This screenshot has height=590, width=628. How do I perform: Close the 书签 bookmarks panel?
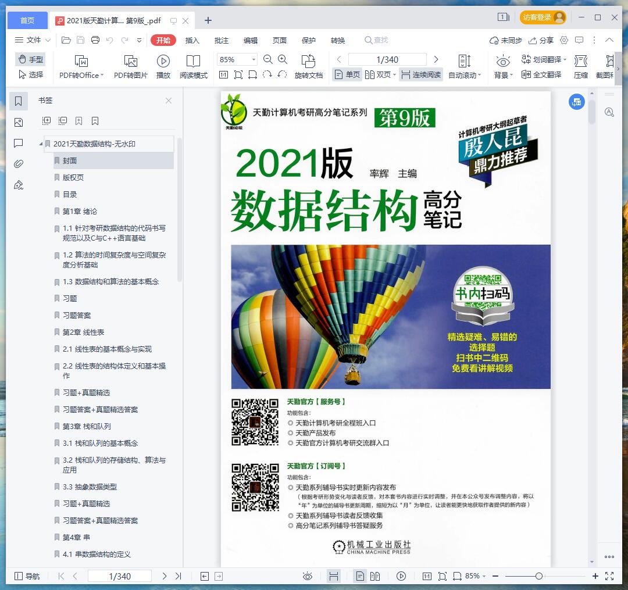(169, 101)
